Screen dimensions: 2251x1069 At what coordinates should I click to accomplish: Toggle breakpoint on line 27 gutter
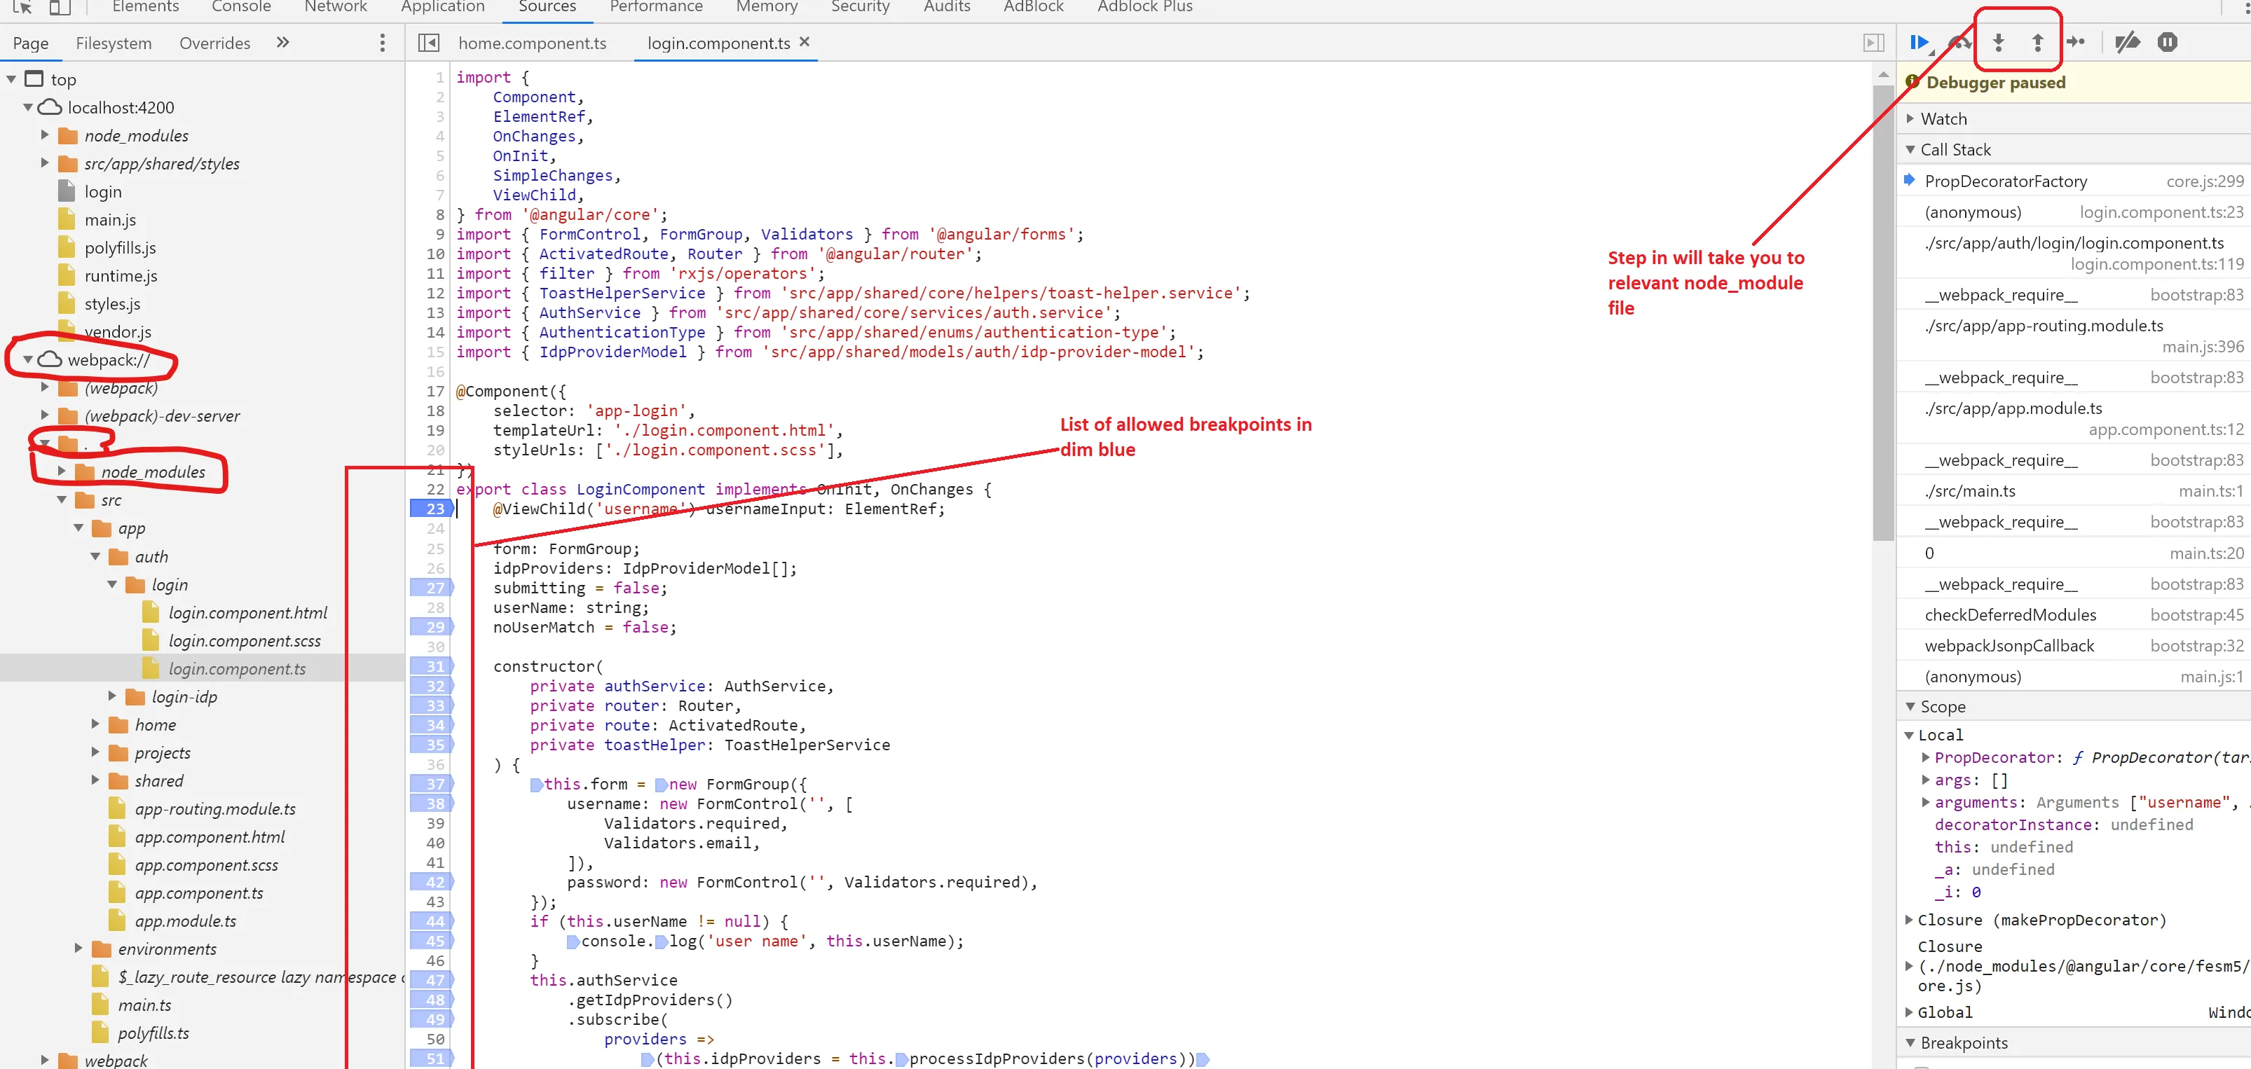435,588
